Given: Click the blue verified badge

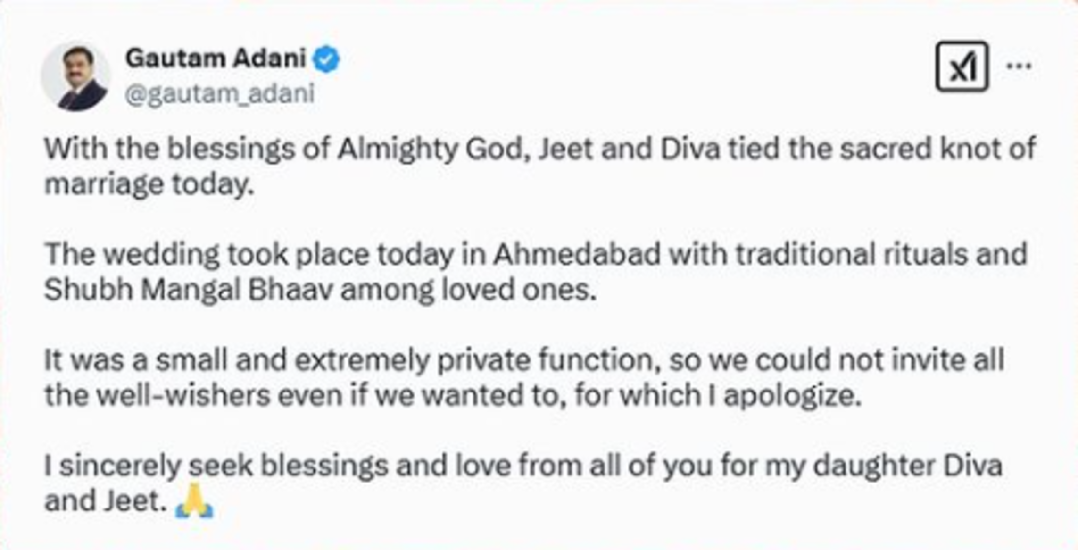Looking at the screenshot, I should coord(327,59).
